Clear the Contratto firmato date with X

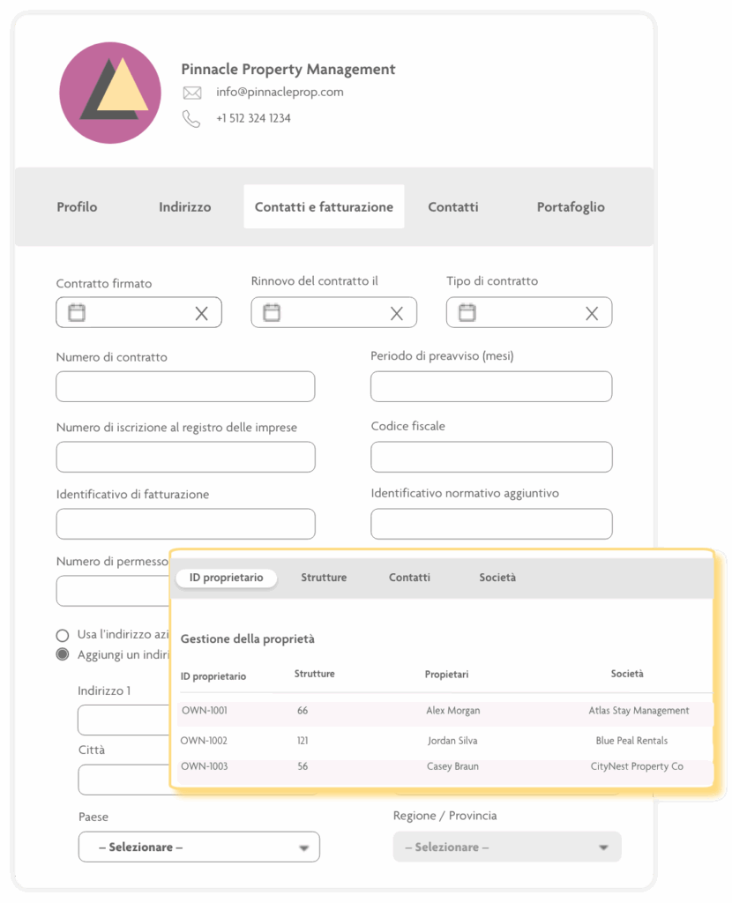[201, 313]
